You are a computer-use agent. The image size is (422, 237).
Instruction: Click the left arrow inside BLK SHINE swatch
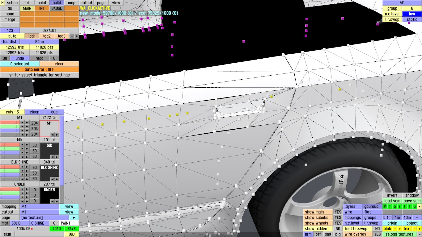[x=53, y=179]
